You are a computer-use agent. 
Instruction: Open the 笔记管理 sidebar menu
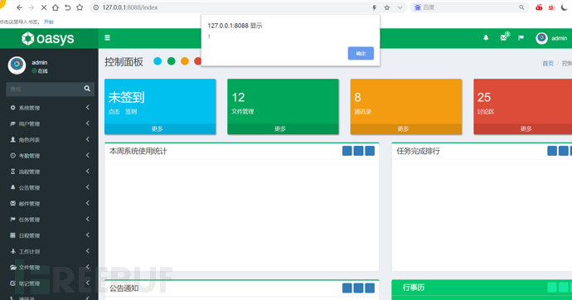pyautogui.click(x=49, y=283)
